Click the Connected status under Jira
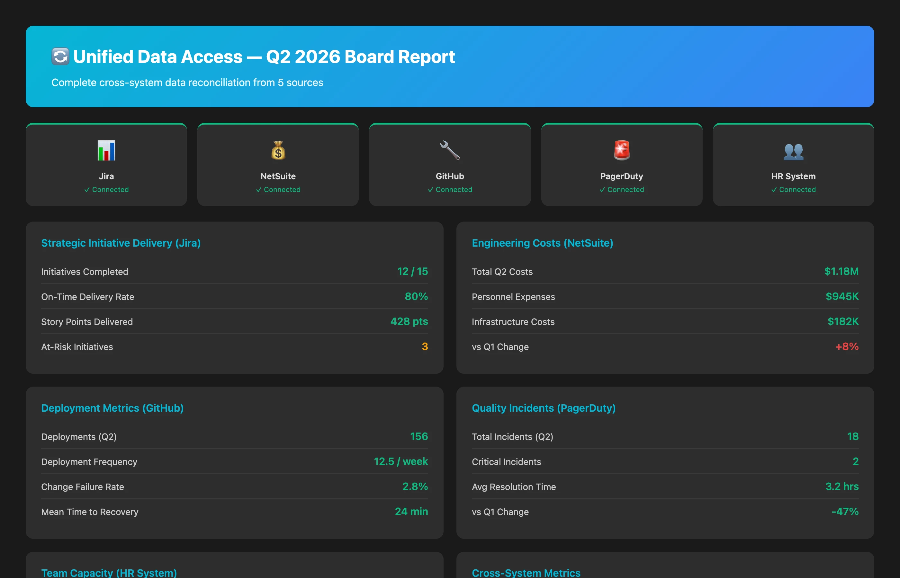900x578 pixels. pyautogui.click(x=106, y=189)
